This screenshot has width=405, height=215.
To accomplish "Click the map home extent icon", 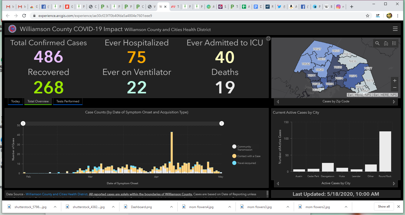I will (386, 43).
